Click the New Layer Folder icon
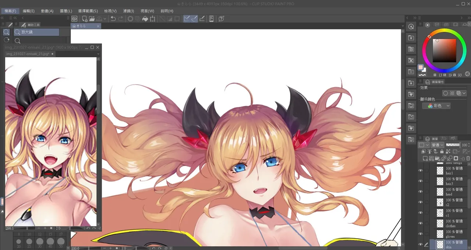 pyautogui.click(x=438, y=158)
